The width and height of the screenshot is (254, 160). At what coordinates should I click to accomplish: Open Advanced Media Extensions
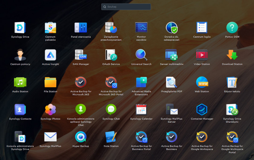(x=141, y=82)
